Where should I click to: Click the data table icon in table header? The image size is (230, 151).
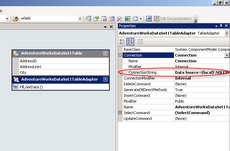tap(16, 53)
